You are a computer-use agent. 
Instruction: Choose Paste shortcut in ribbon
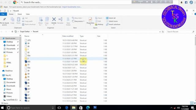[x=29, y=24]
